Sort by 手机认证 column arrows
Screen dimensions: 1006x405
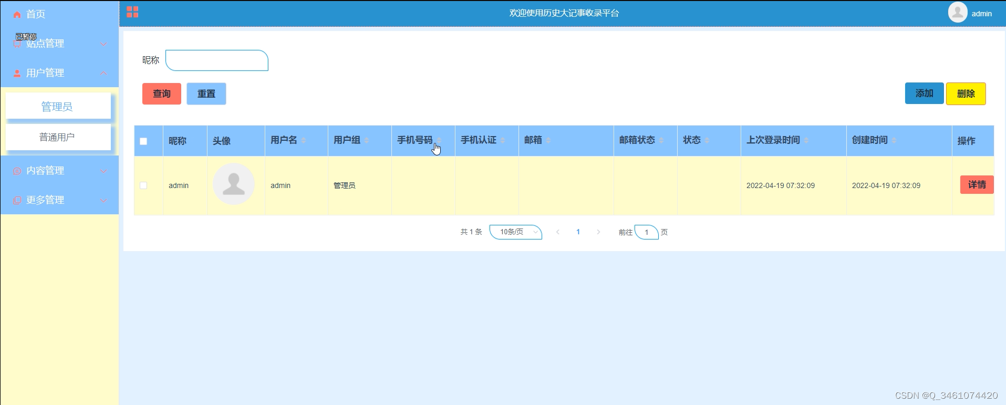(503, 140)
